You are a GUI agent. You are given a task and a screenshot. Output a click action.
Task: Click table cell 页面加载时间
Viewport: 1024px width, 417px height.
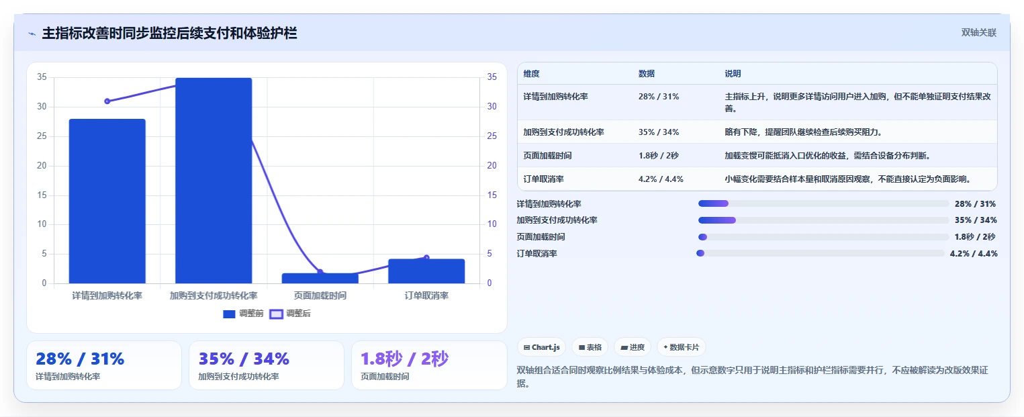(547, 156)
